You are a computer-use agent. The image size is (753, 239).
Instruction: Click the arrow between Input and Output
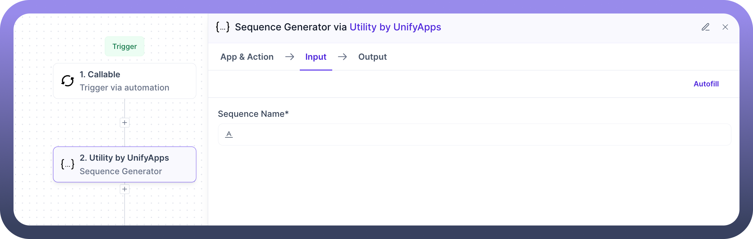(342, 57)
